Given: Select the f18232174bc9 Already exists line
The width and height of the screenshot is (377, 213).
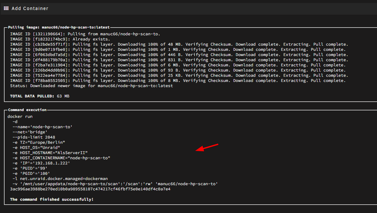Looking at the screenshot, I should tap(60, 39).
